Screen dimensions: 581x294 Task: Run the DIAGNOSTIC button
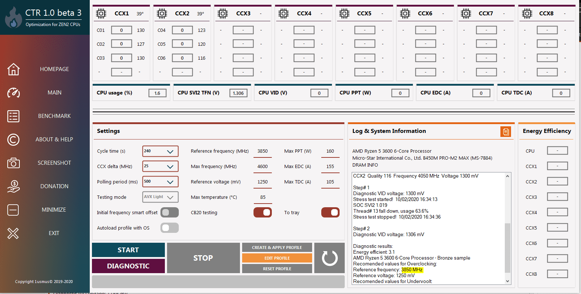coord(128,266)
